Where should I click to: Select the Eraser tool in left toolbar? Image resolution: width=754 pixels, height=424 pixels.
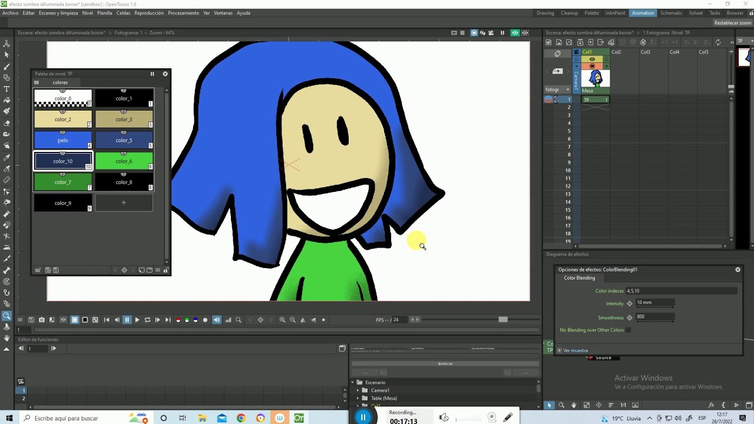point(6,123)
